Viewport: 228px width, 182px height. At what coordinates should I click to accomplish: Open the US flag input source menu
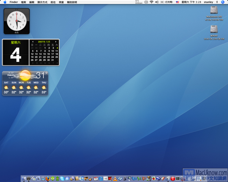pyautogui.click(x=177, y=2)
